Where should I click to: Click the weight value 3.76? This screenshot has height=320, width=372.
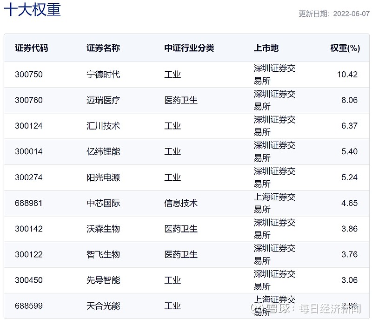point(350,255)
